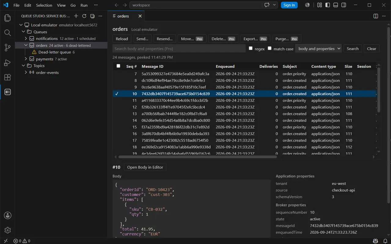The height and width of the screenshot is (244, 391).
Task: Enable the regex checkbox
Action: click(x=251, y=48)
